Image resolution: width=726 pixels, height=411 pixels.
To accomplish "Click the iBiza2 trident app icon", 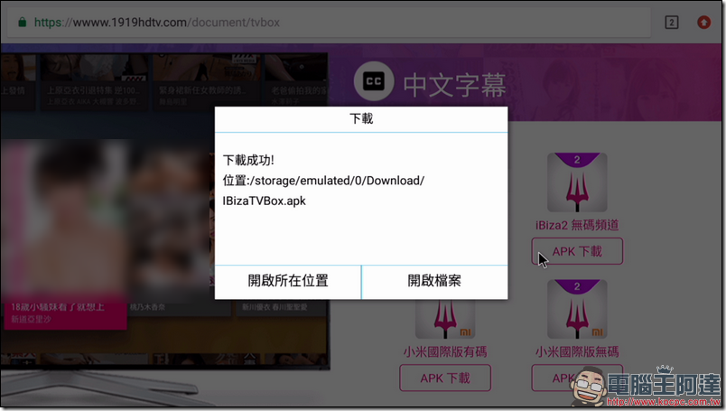I will [x=577, y=182].
